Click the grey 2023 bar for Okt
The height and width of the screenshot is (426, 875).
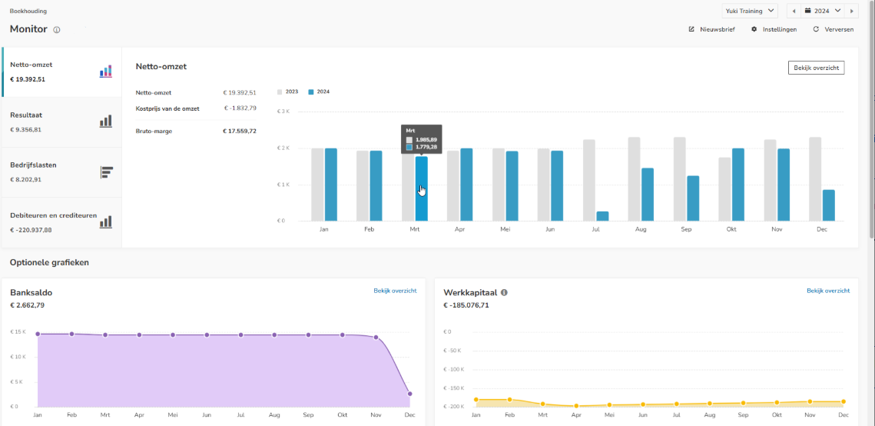tap(724, 189)
